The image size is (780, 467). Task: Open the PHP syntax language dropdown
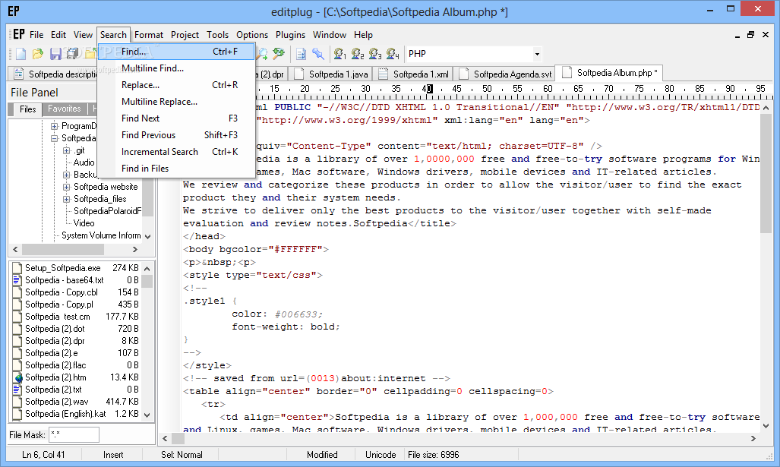[537, 54]
